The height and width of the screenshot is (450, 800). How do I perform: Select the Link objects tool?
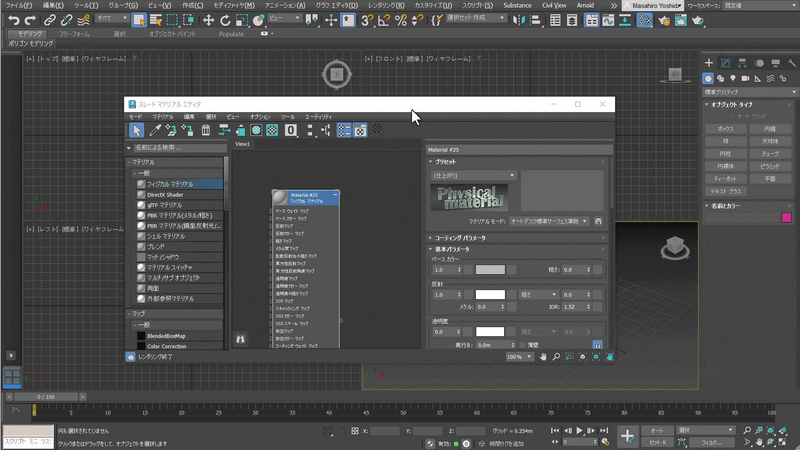[x=50, y=20]
